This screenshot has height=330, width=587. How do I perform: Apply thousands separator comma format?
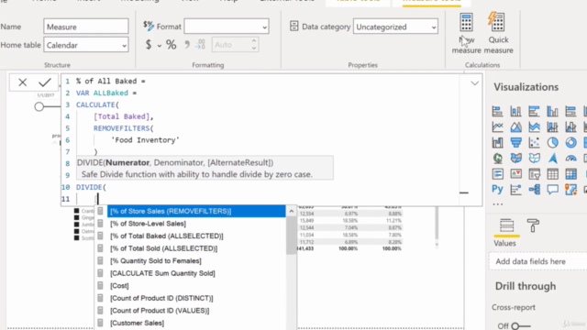tap(187, 45)
